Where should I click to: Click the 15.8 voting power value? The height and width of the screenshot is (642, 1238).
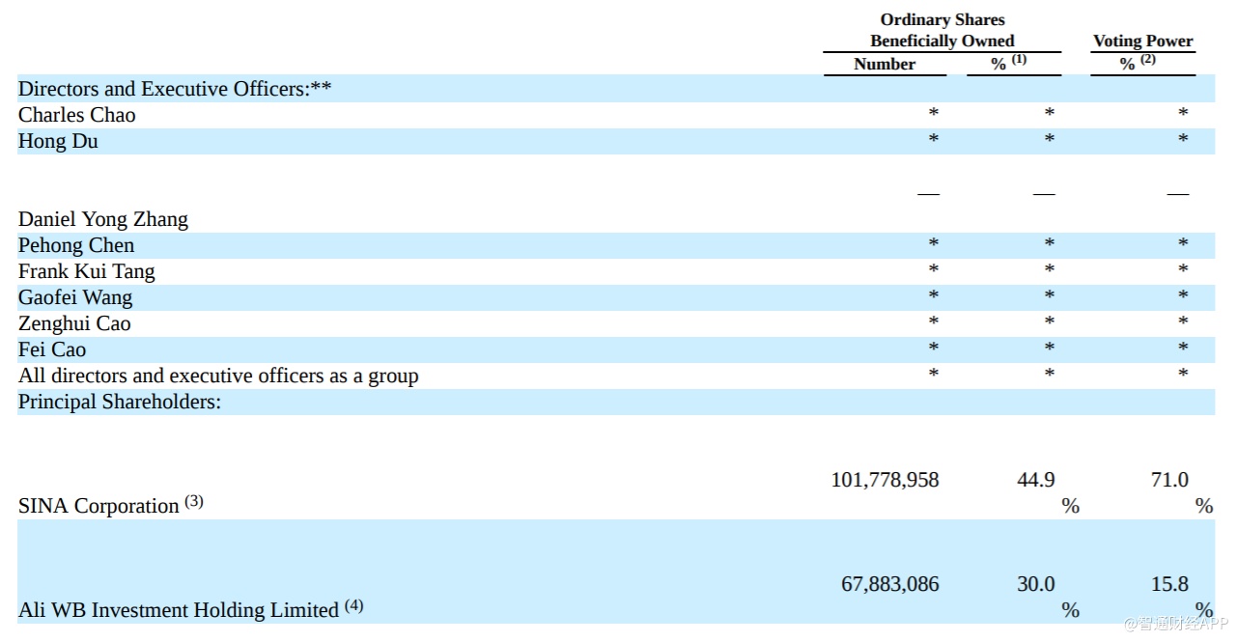1169,584
